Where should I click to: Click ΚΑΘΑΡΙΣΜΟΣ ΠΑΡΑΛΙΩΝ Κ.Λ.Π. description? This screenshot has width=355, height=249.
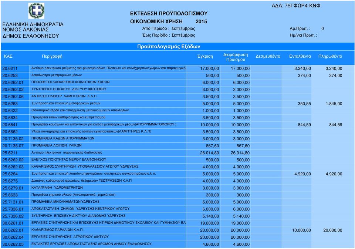click(x=58, y=230)
